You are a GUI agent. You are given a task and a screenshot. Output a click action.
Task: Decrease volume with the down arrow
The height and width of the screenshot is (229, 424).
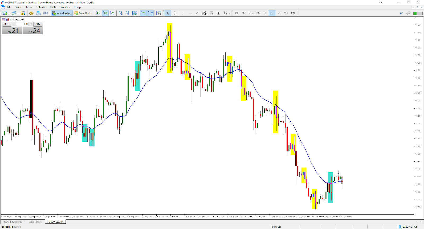14,24
